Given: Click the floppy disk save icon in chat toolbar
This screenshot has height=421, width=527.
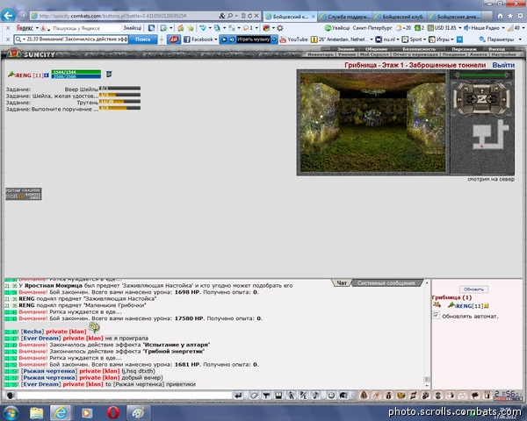Looking at the screenshot, I should tap(278, 396).
